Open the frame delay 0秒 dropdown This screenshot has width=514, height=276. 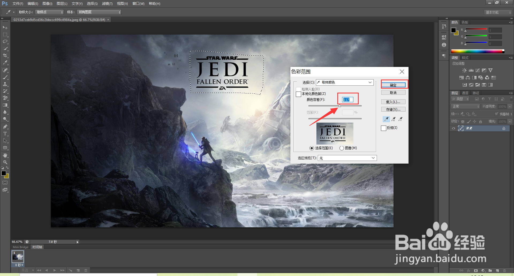tap(19, 265)
